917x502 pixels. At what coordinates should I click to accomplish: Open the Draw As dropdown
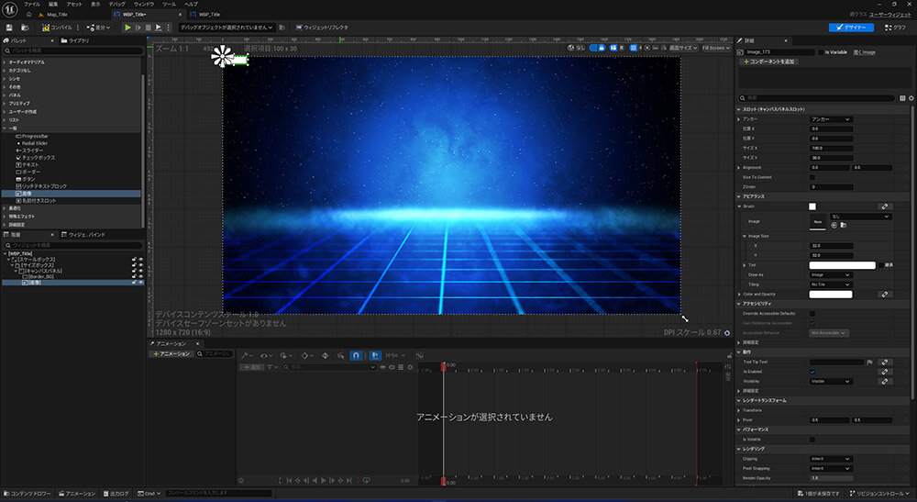point(831,274)
